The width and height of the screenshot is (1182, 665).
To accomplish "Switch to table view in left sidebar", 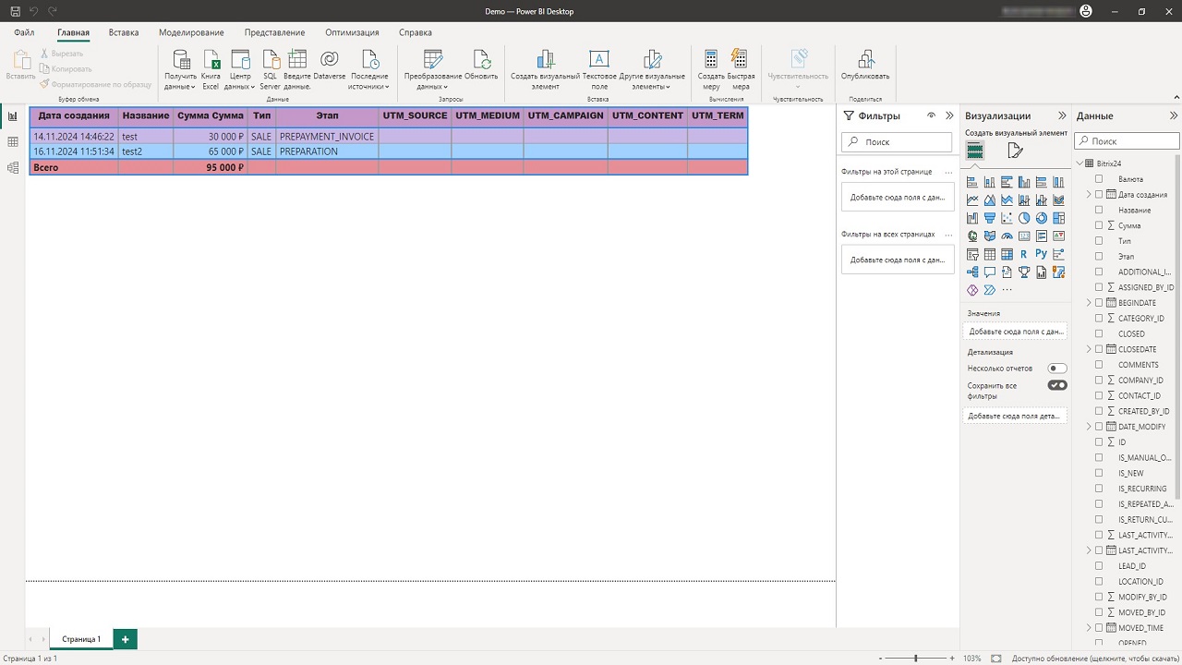I will (x=13, y=142).
